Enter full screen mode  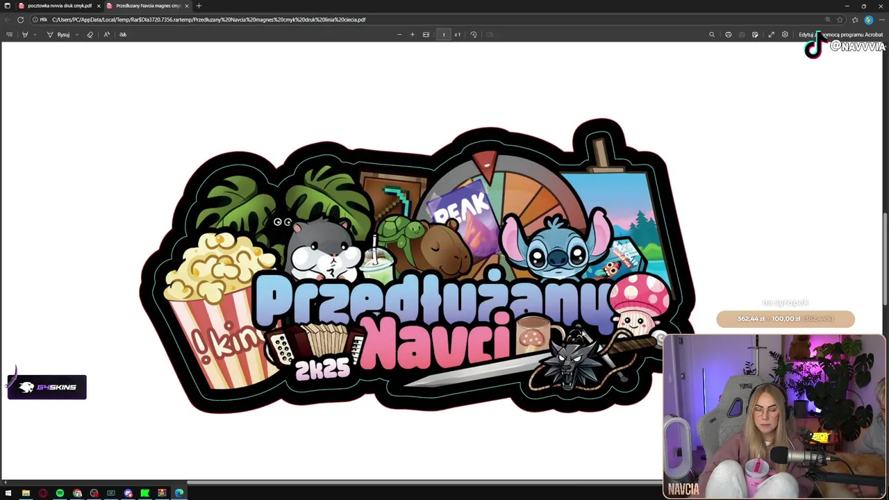coord(771,34)
